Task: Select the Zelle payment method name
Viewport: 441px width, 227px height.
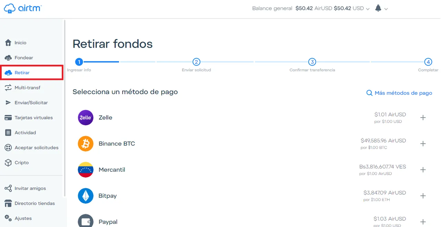Action: tap(105, 117)
